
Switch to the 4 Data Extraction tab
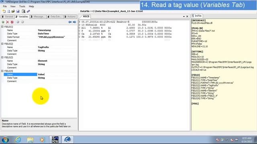[x=55, y=17]
